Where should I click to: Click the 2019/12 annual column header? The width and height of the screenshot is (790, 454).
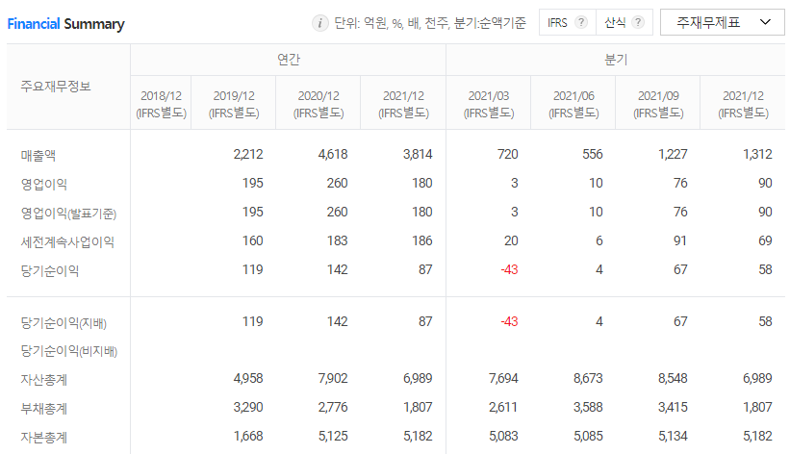(233, 104)
